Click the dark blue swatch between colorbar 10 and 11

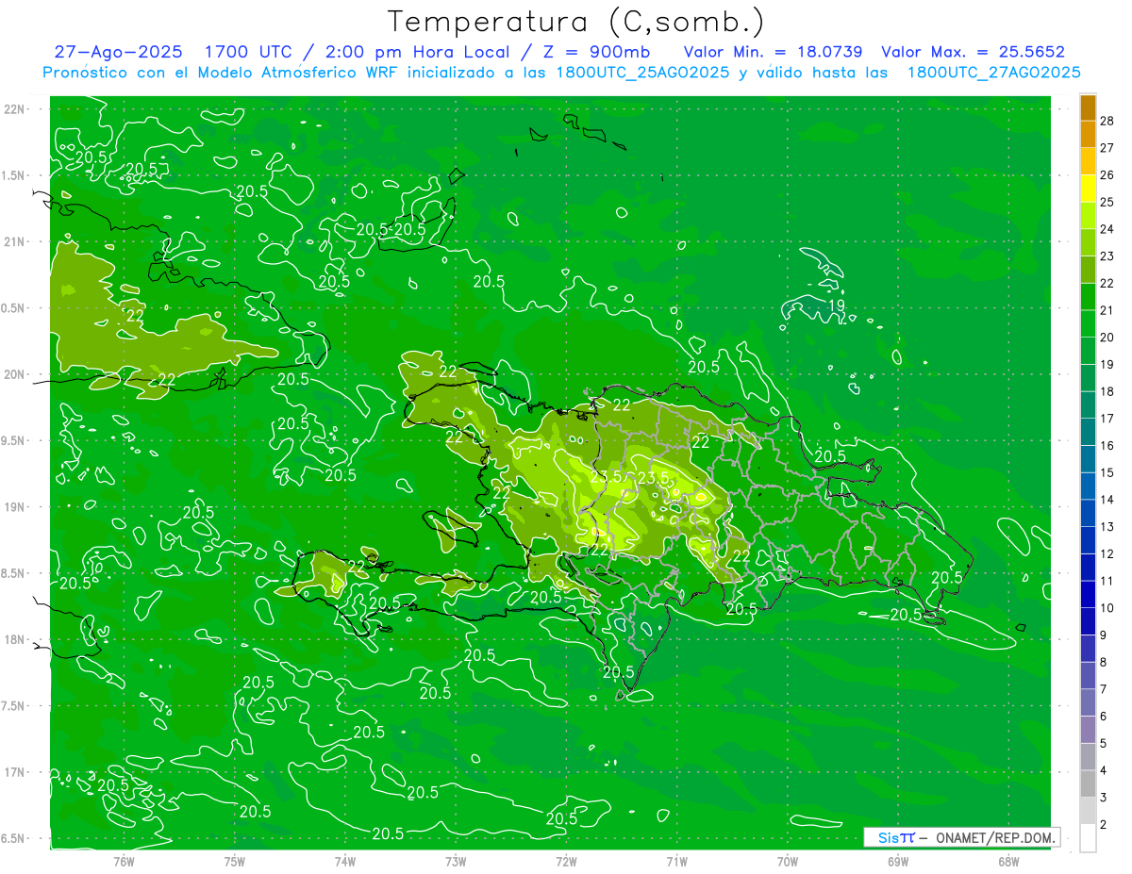(1088, 594)
